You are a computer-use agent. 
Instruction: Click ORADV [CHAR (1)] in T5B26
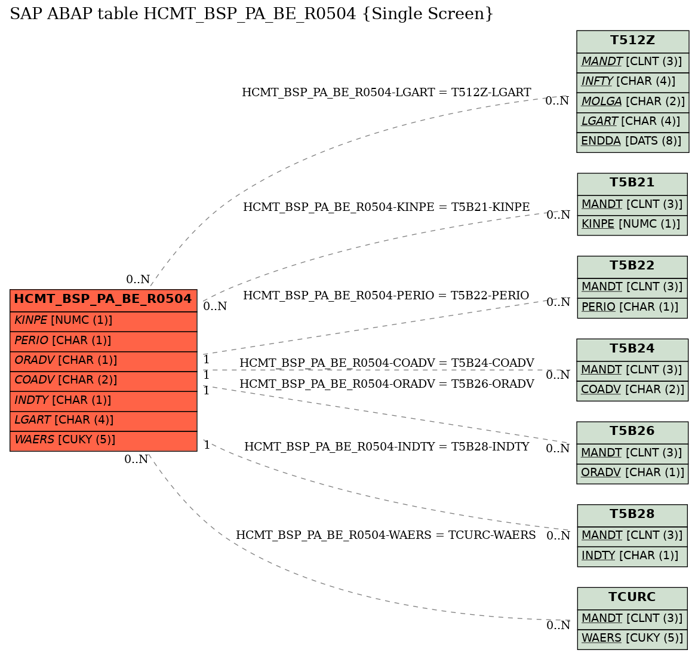[x=632, y=473]
